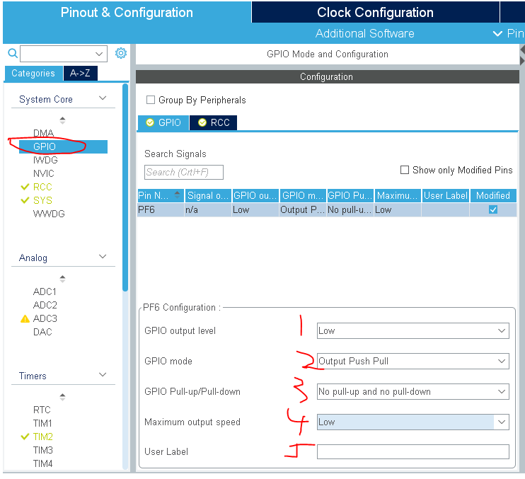Select IWDG in System Core

click(x=45, y=160)
